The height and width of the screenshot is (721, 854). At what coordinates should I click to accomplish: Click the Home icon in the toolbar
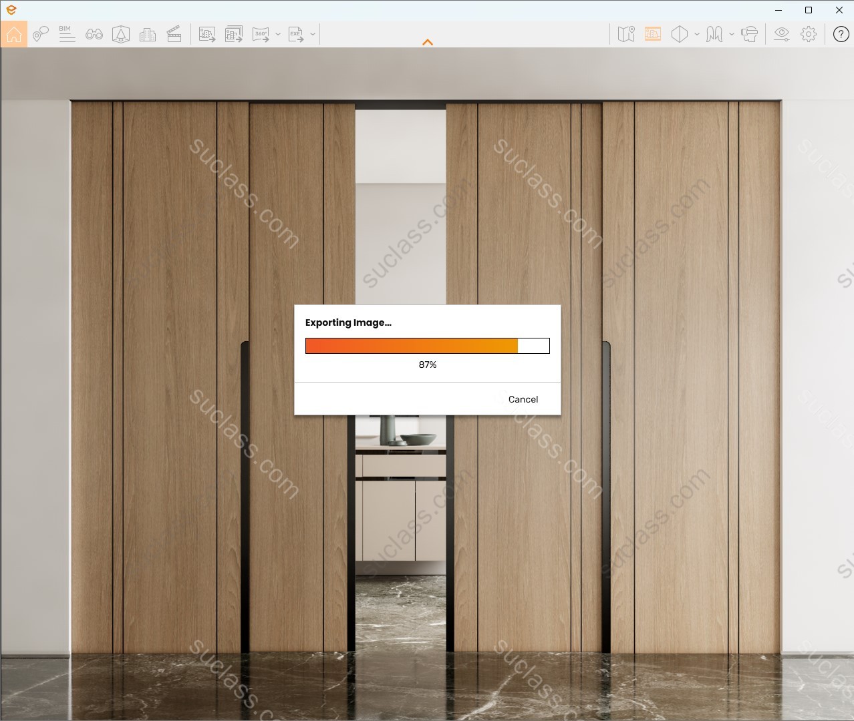click(x=14, y=34)
